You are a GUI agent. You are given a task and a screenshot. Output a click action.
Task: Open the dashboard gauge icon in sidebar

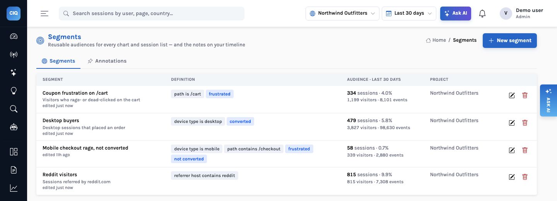tap(14, 36)
